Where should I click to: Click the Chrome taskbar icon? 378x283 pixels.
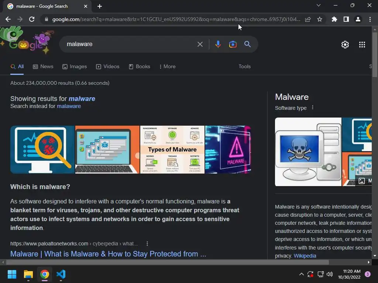click(x=45, y=274)
